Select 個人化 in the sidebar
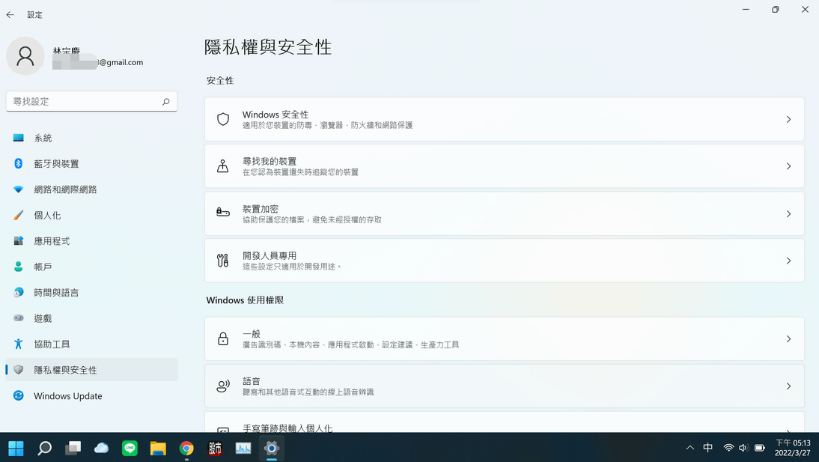This screenshot has width=819, height=462. pyautogui.click(x=91, y=215)
